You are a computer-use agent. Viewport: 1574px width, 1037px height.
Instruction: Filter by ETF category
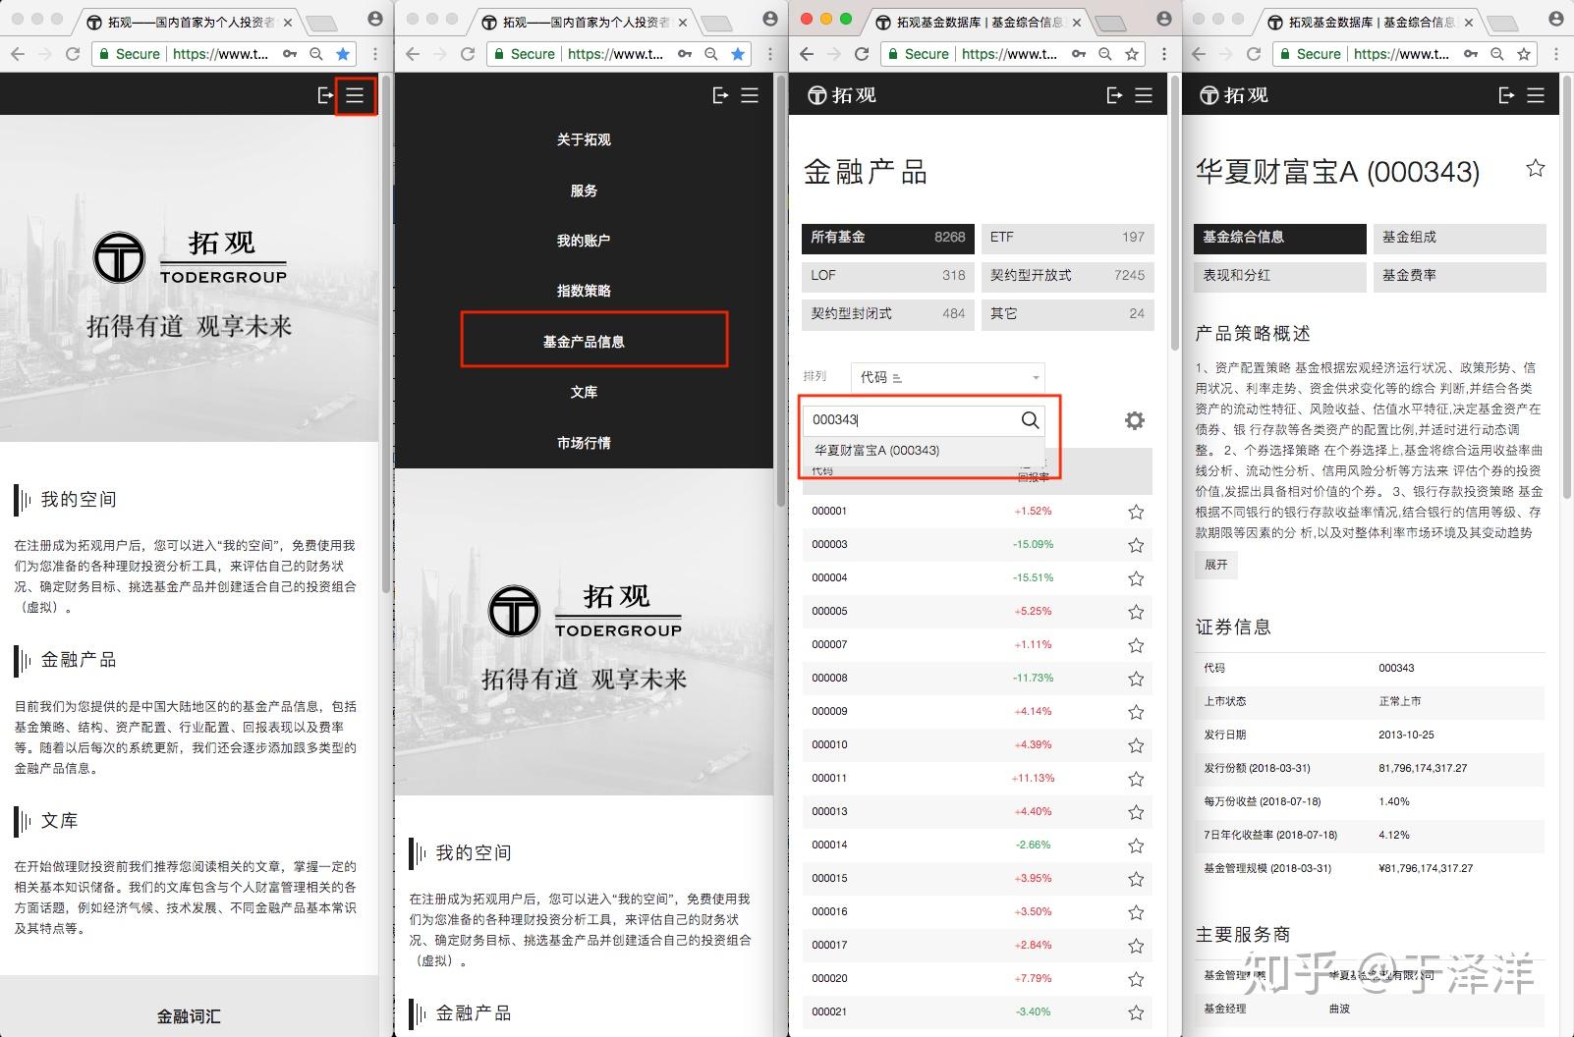[x=1068, y=238]
